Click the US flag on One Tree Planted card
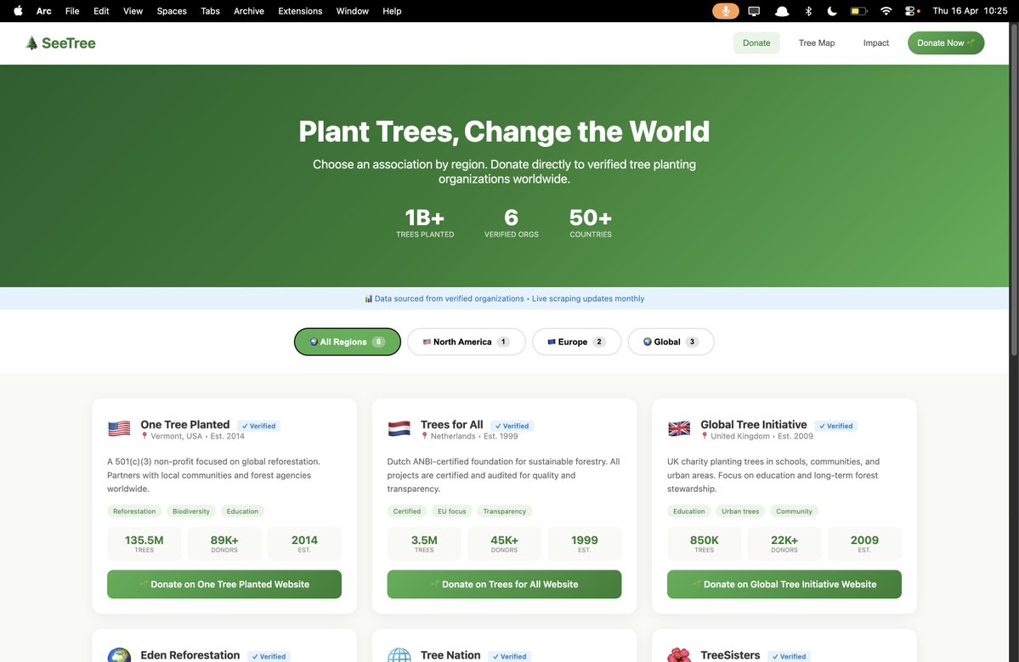1019x662 pixels. [x=119, y=429]
